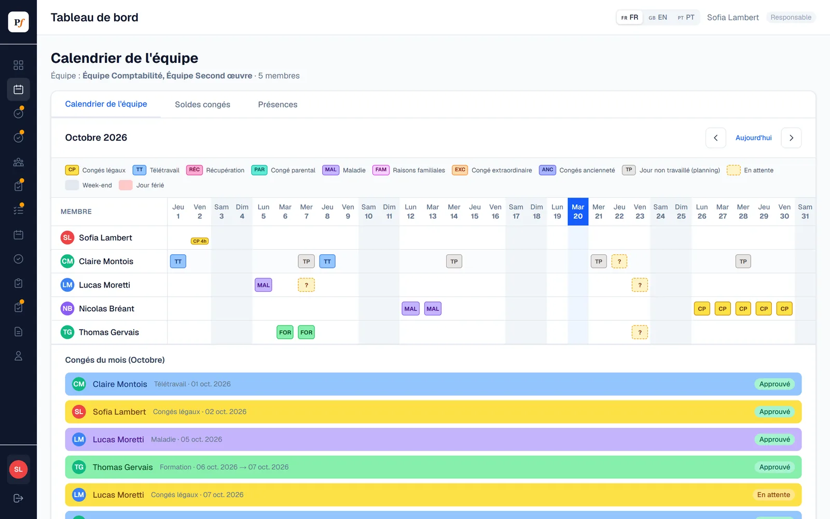Screen dimensions: 830x519
Task: Click the En attente status on Lucas Moretti's leave
Action: click(773, 495)
